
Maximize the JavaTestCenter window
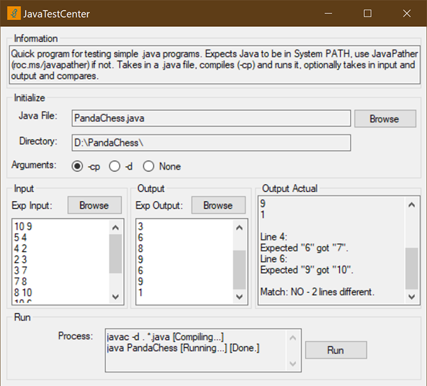click(367, 13)
